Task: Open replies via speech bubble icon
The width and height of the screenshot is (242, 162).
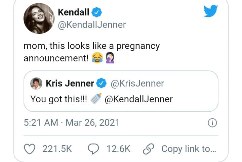Action: (93, 149)
